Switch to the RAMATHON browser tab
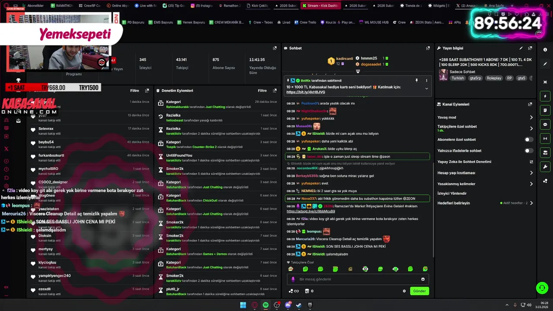 click(61, 6)
